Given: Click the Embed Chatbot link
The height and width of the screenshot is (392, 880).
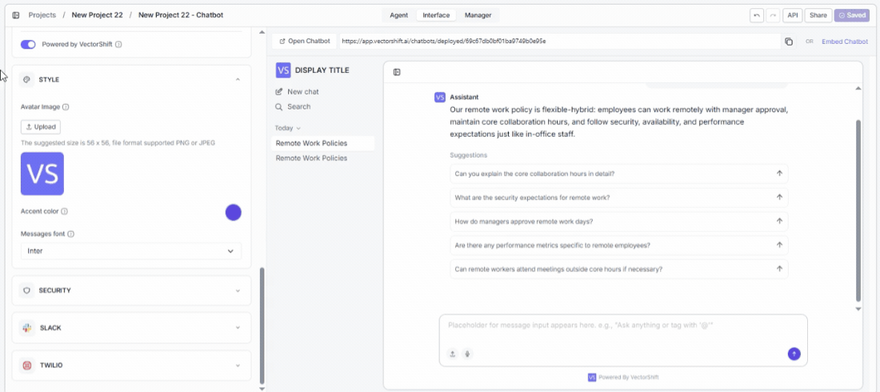Looking at the screenshot, I should click(x=845, y=42).
